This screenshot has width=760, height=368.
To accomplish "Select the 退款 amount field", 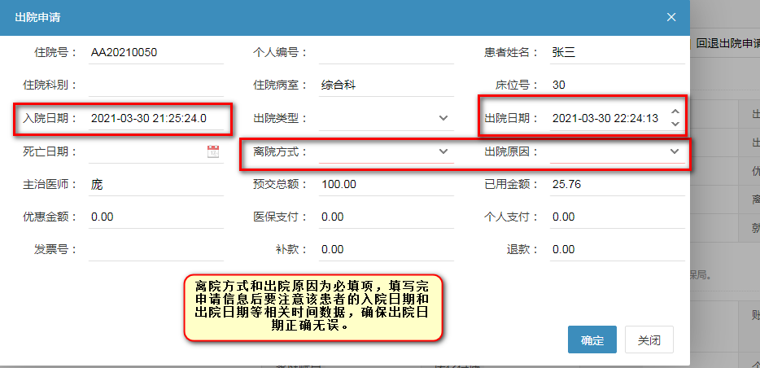I will tap(616, 250).
